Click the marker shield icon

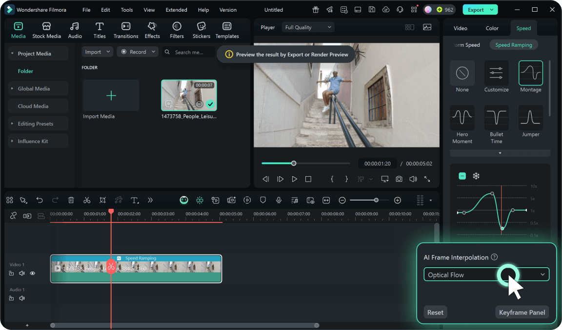(263, 200)
